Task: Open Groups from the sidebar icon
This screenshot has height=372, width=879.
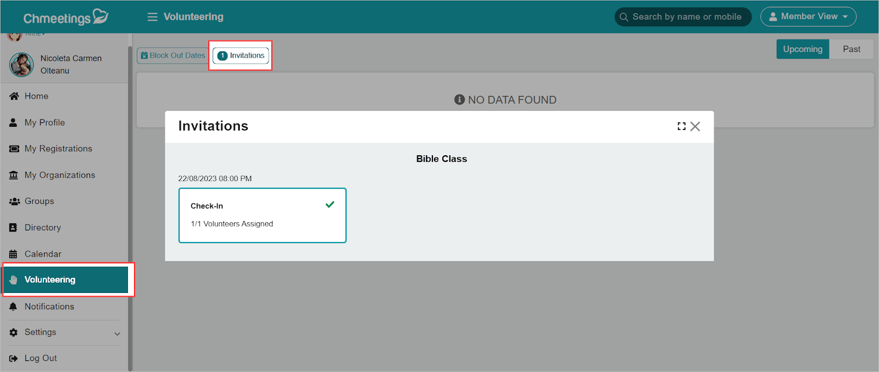Action: pyautogui.click(x=14, y=201)
